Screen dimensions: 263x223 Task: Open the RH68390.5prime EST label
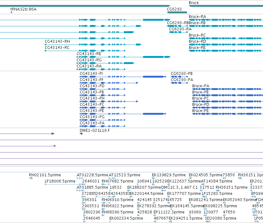click(117, 212)
